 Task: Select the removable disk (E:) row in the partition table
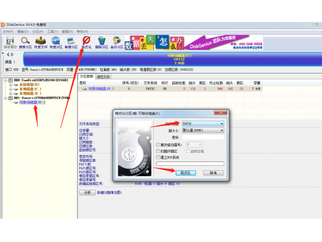click(170, 88)
